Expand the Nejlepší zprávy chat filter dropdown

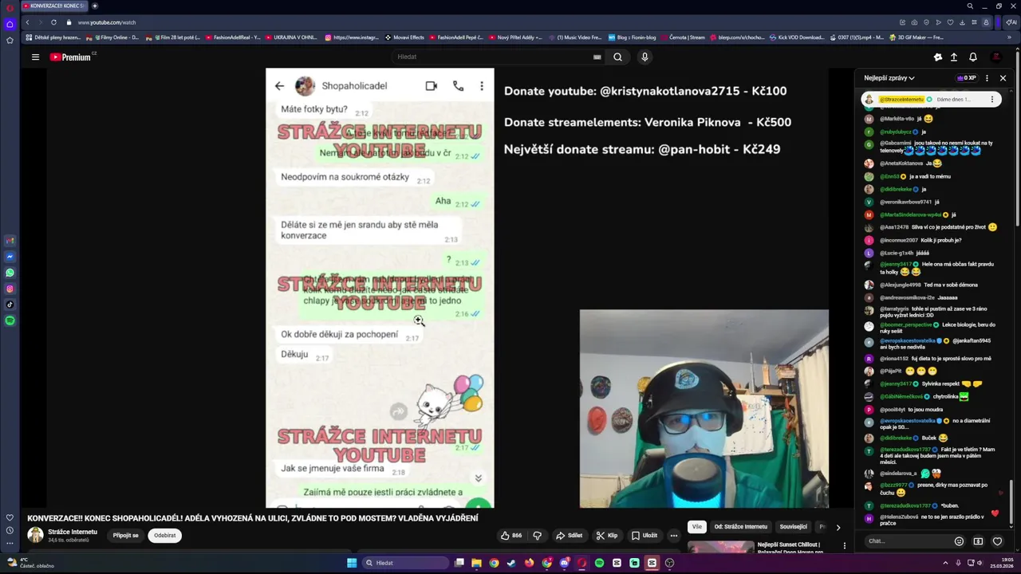(x=889, y=78)
